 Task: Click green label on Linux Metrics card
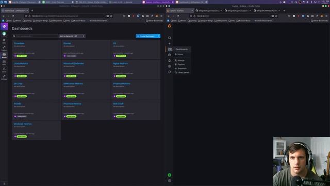tap(22, 76)
